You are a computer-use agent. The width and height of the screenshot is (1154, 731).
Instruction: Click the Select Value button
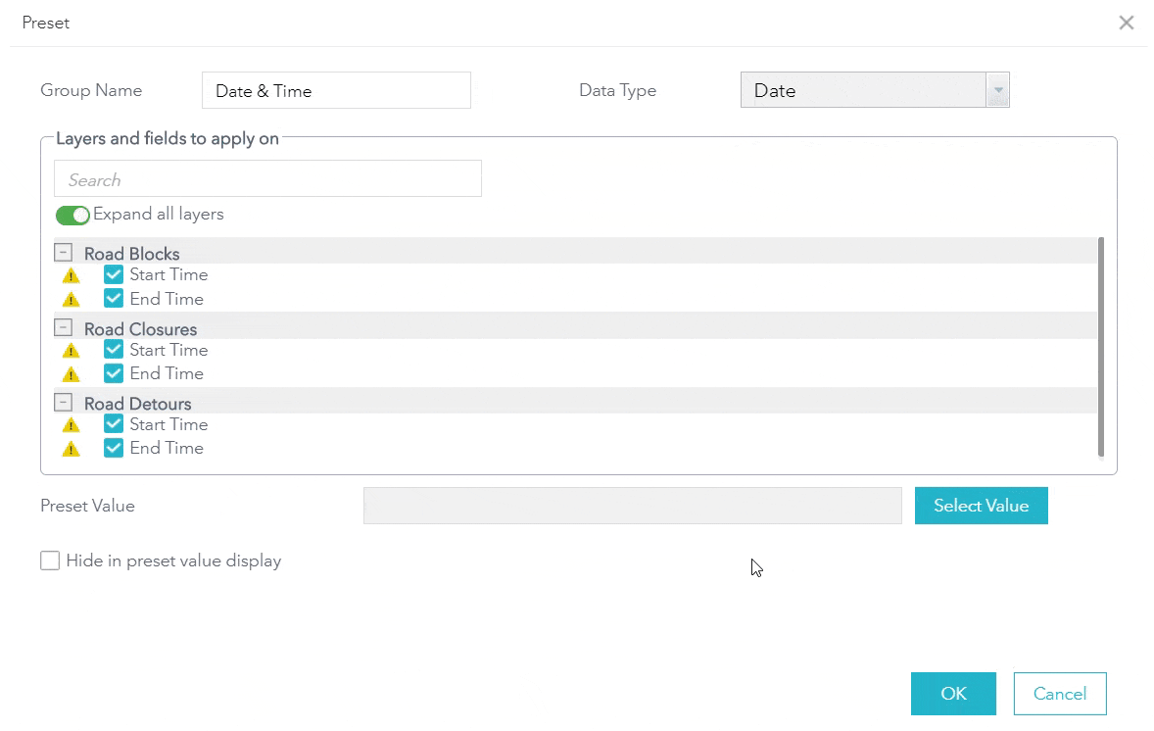tap(981, 506)
